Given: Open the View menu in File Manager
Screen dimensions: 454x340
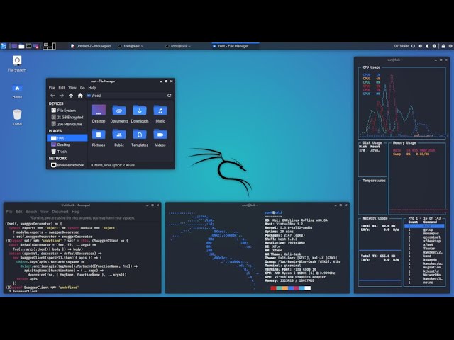Looking at the screenshot, I should (72, 88).
